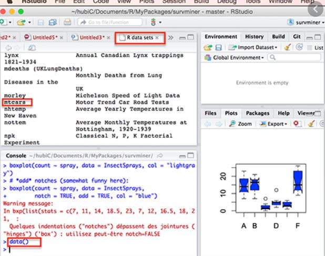Open the Import Dataset dropdown

click(x=253, y=47)
